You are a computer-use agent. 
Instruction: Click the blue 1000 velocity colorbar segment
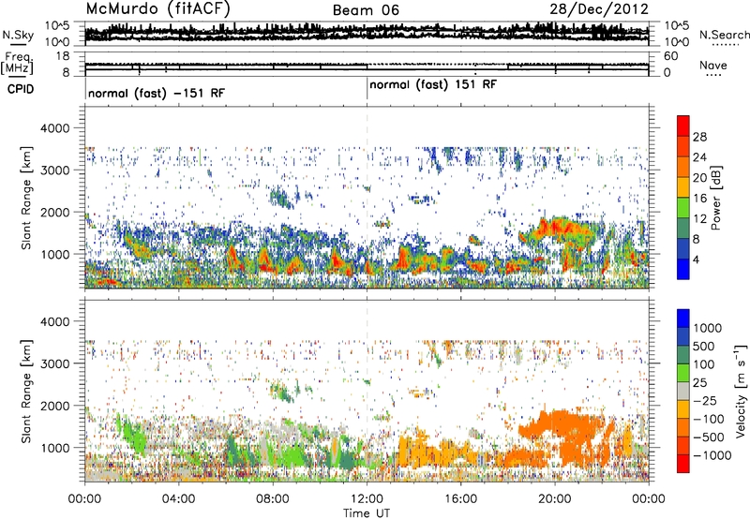click(683, 319)
